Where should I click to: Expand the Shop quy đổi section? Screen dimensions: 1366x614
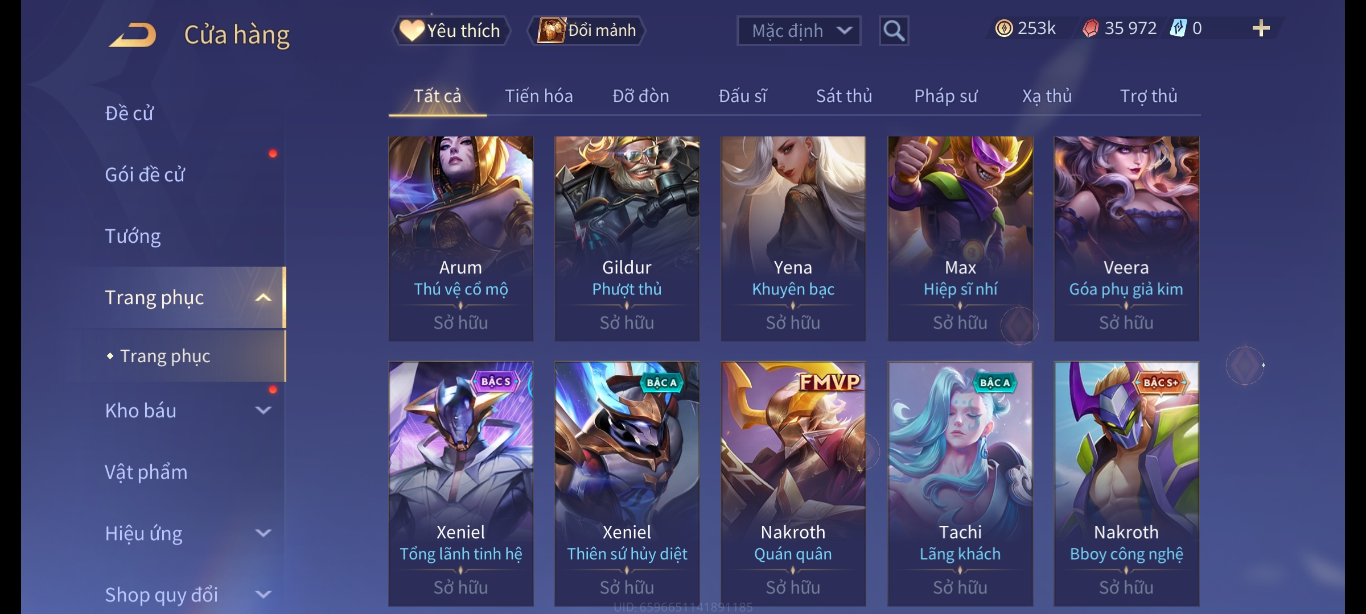click(x=263, y=595)
